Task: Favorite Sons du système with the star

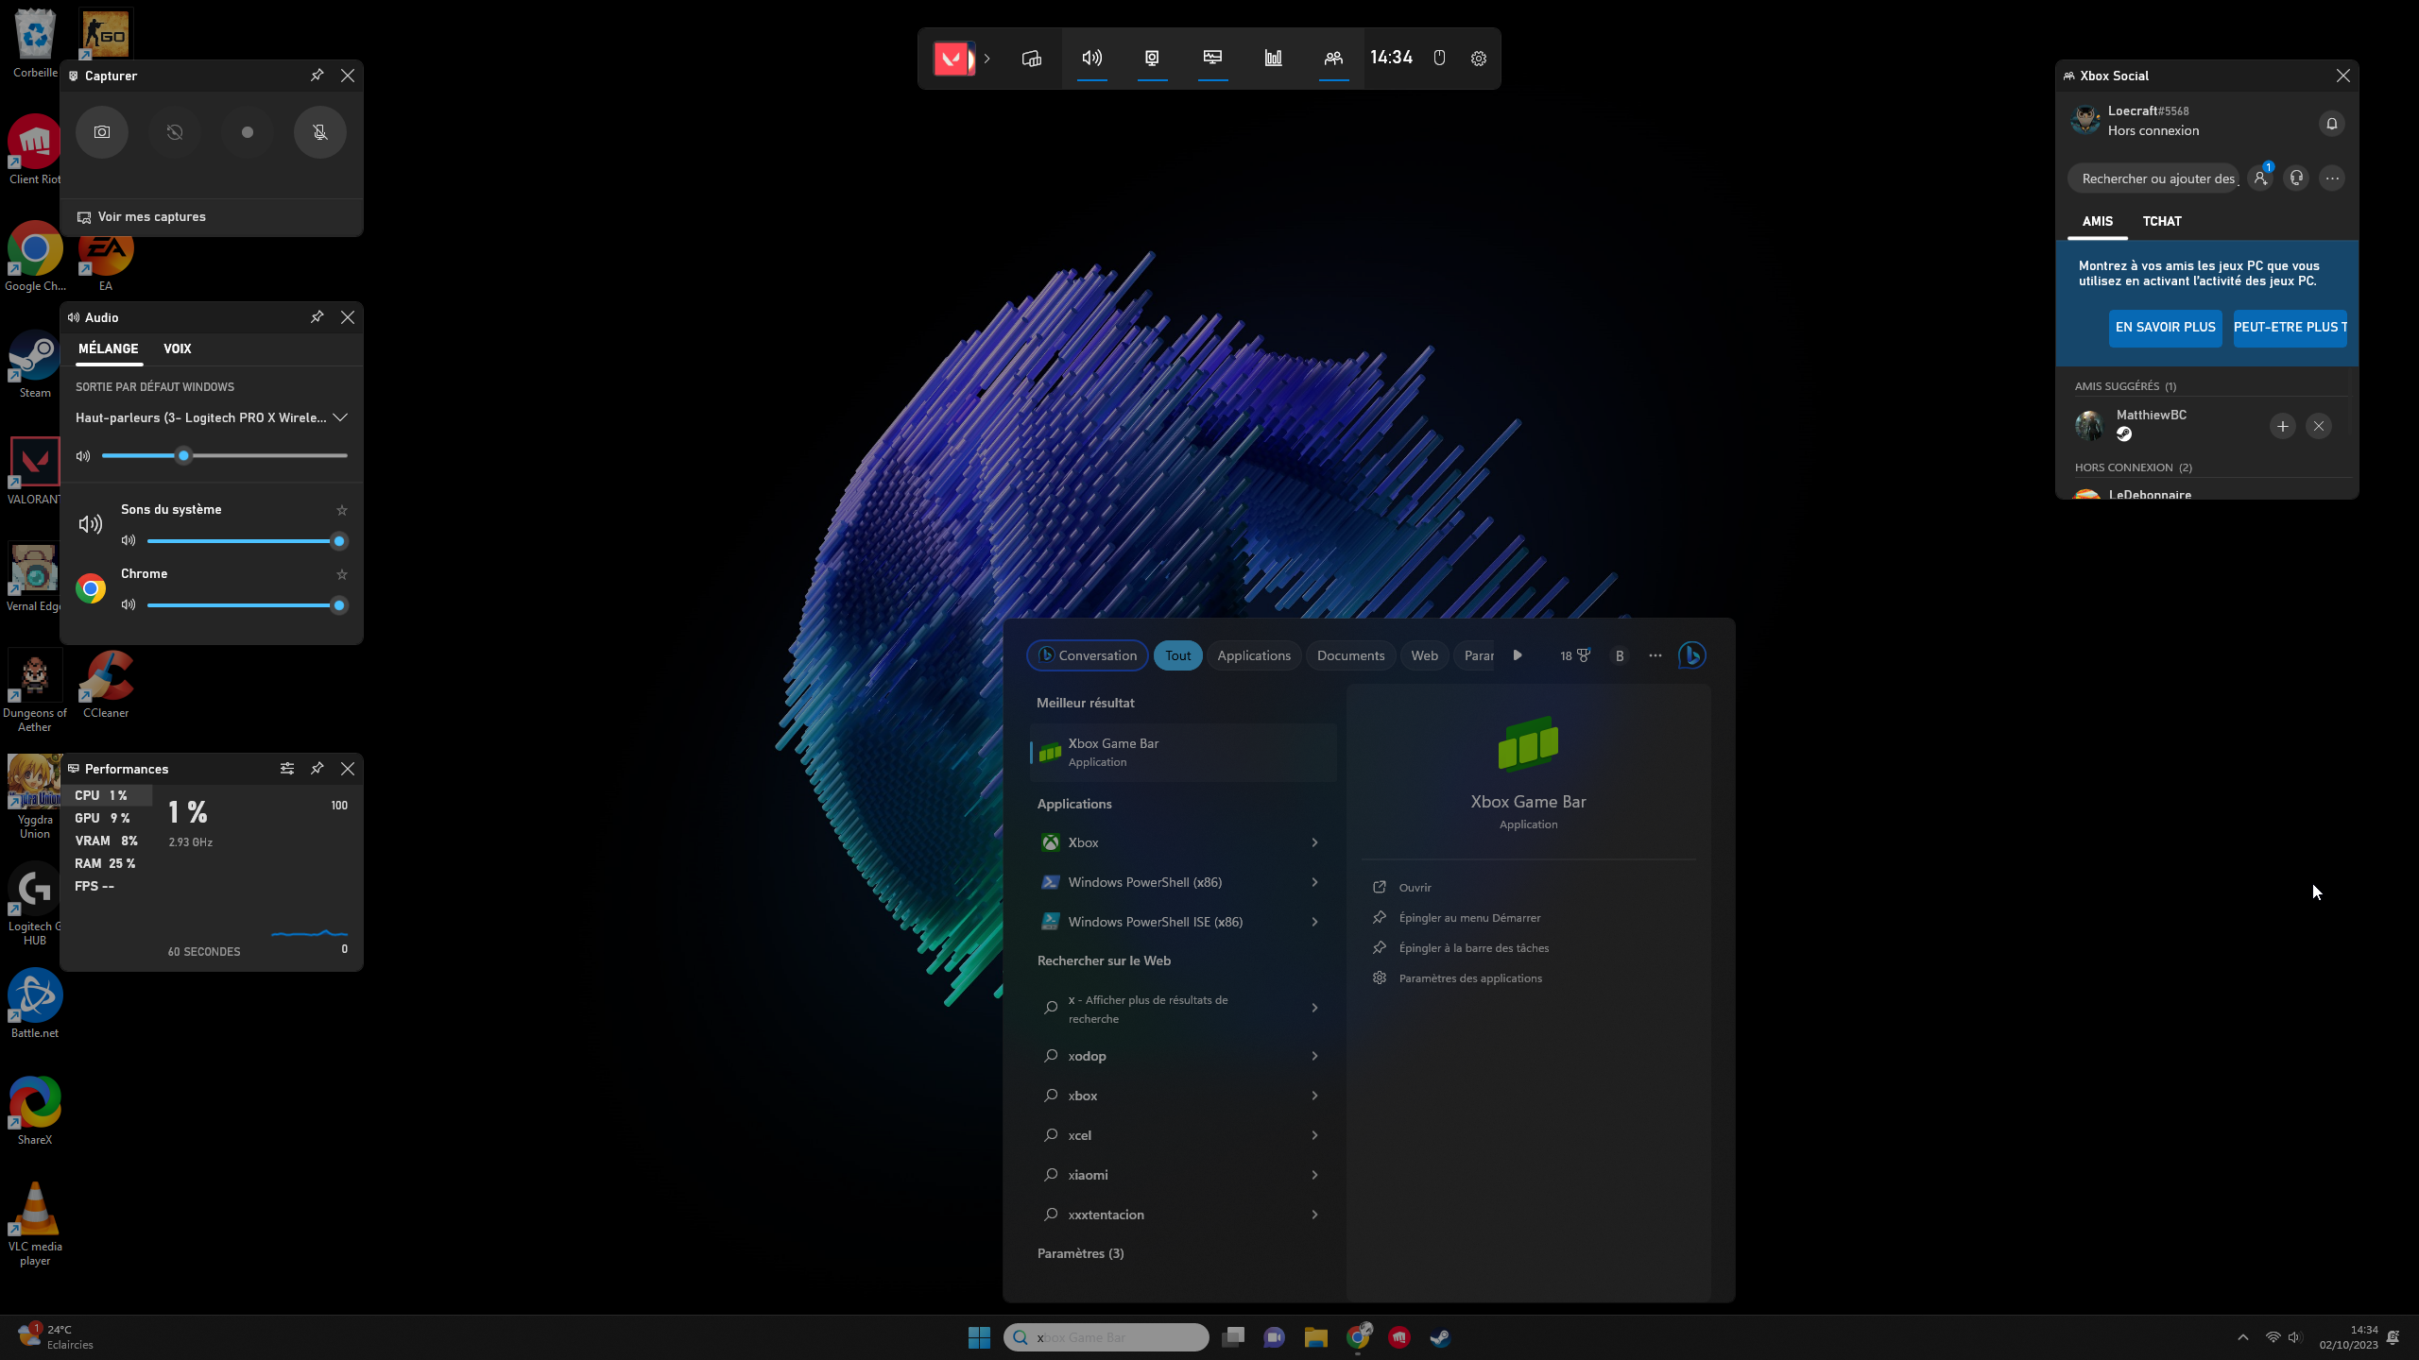Action: [x=342, y=511]
